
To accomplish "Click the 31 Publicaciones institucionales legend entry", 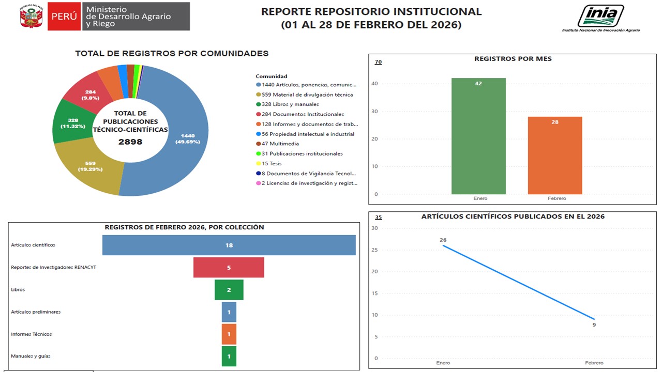I will [x=299, y=153].
